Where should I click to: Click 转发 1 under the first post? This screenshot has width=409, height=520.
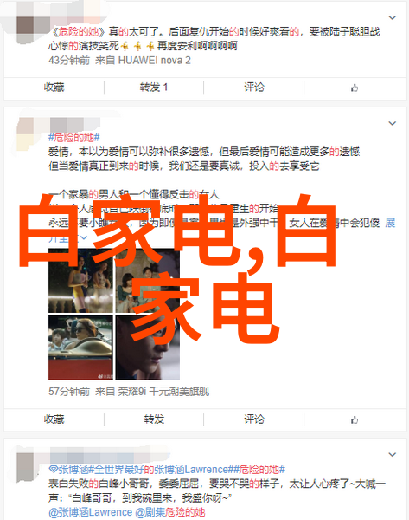click(x=154, y=88)
